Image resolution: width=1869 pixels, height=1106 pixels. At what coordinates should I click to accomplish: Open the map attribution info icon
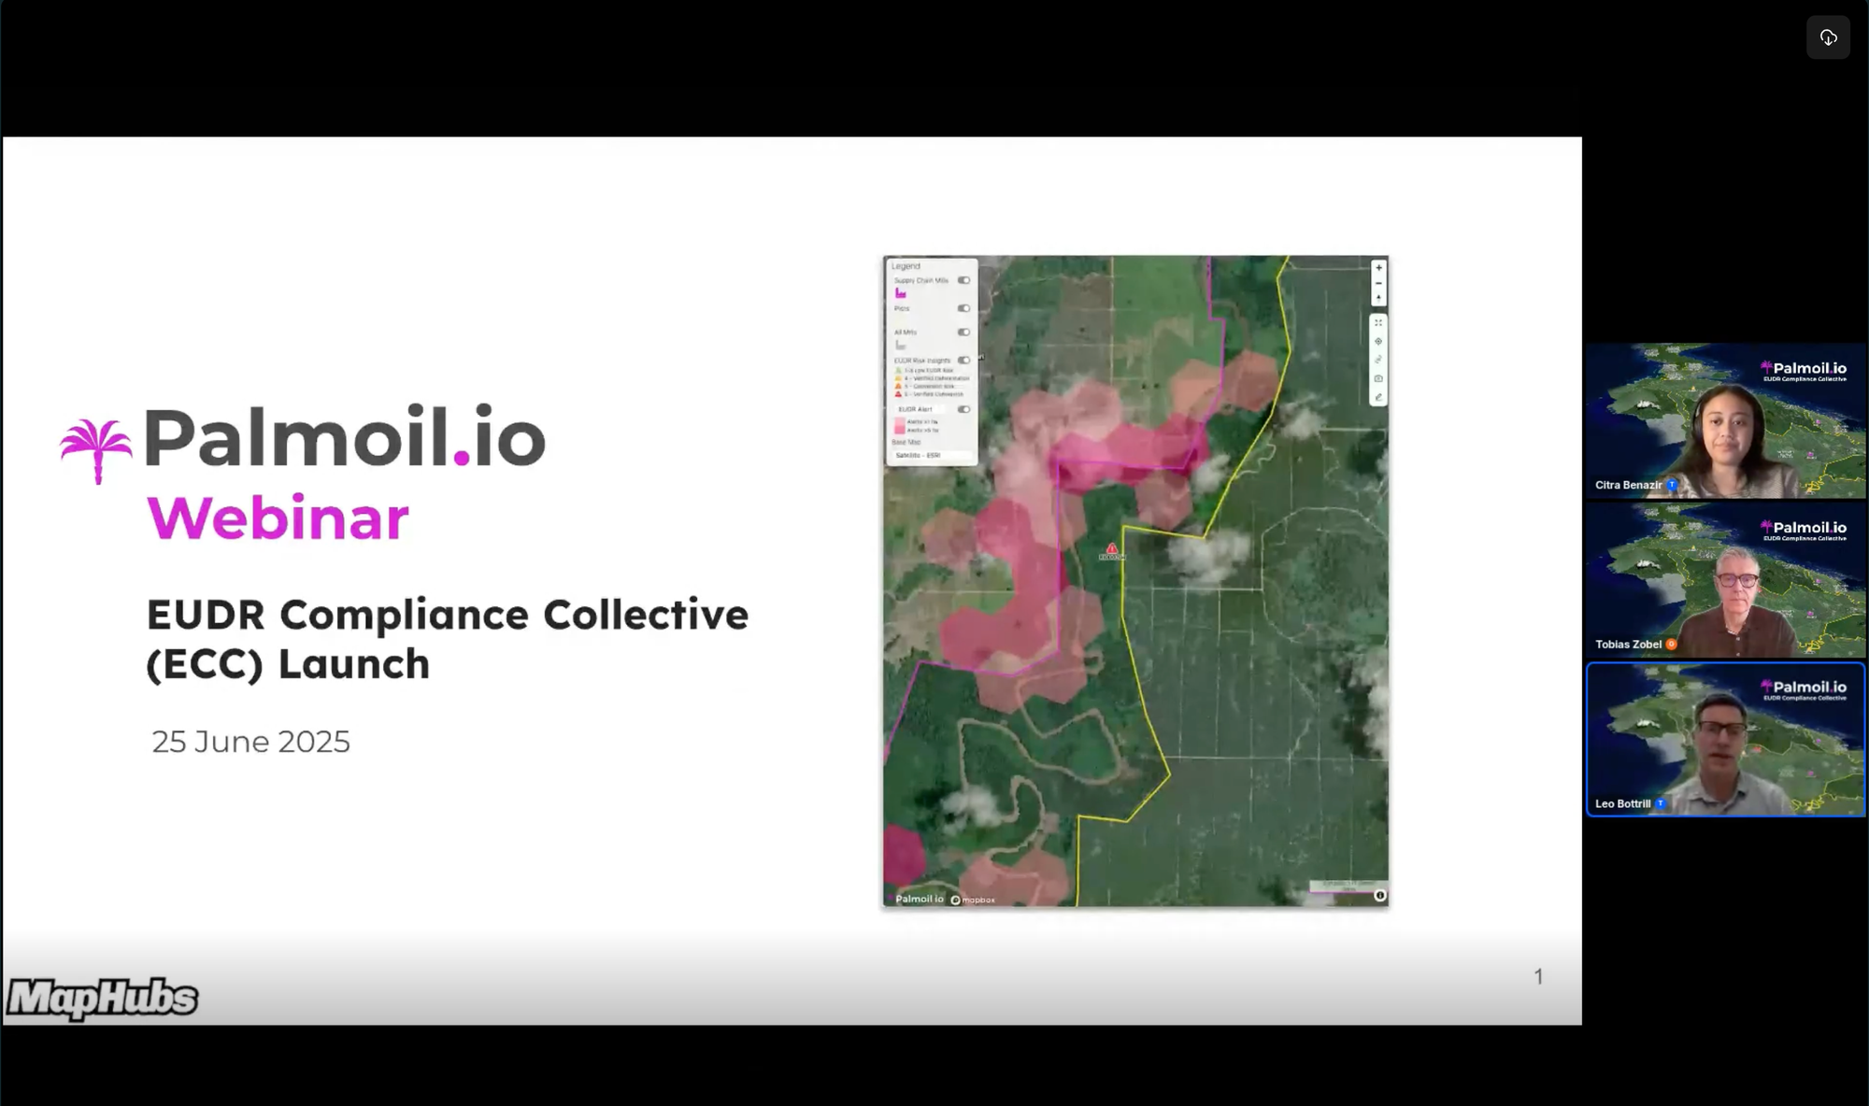point(1379,895)
